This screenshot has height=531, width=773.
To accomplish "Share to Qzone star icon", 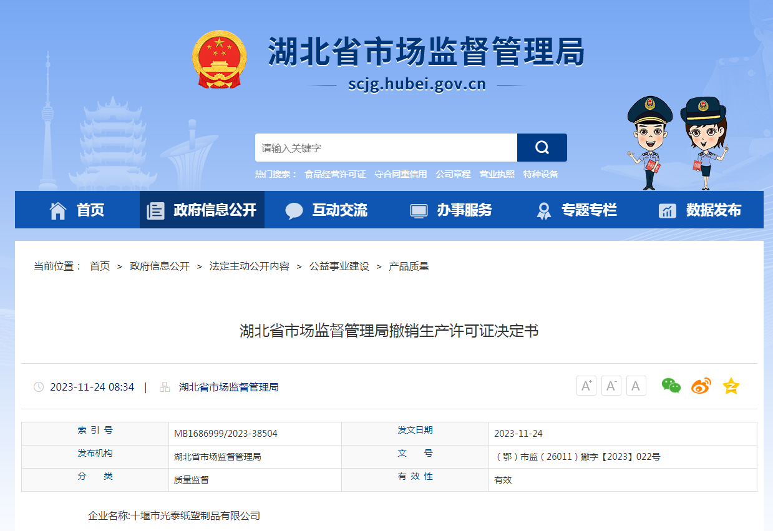I will click(731, 386).
